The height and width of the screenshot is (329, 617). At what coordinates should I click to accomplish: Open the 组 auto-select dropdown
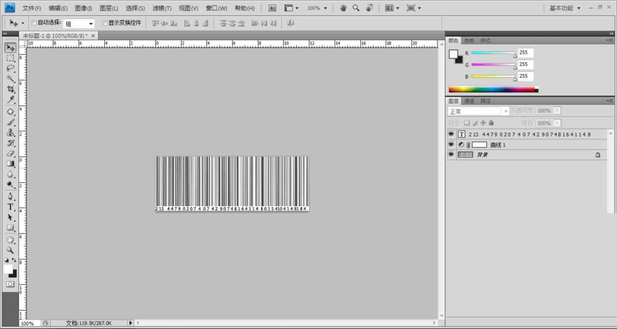pyautogui.click(x=79, y=23)
